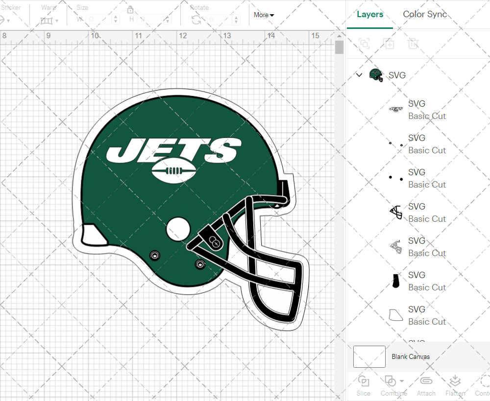Open the More dropdown menu
The image size is (490, 401).
point(264,15)
